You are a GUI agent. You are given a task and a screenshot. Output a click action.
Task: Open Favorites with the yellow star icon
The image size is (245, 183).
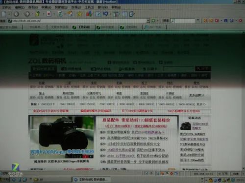click(79, 14)
